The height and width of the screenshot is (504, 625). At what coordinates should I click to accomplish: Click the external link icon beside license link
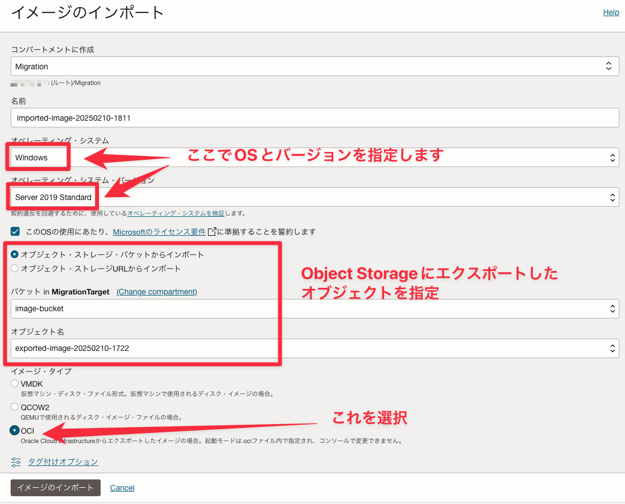coord(212,231)
